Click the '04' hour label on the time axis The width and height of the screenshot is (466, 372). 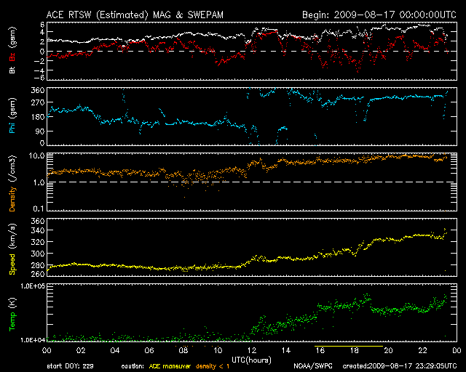115,350
